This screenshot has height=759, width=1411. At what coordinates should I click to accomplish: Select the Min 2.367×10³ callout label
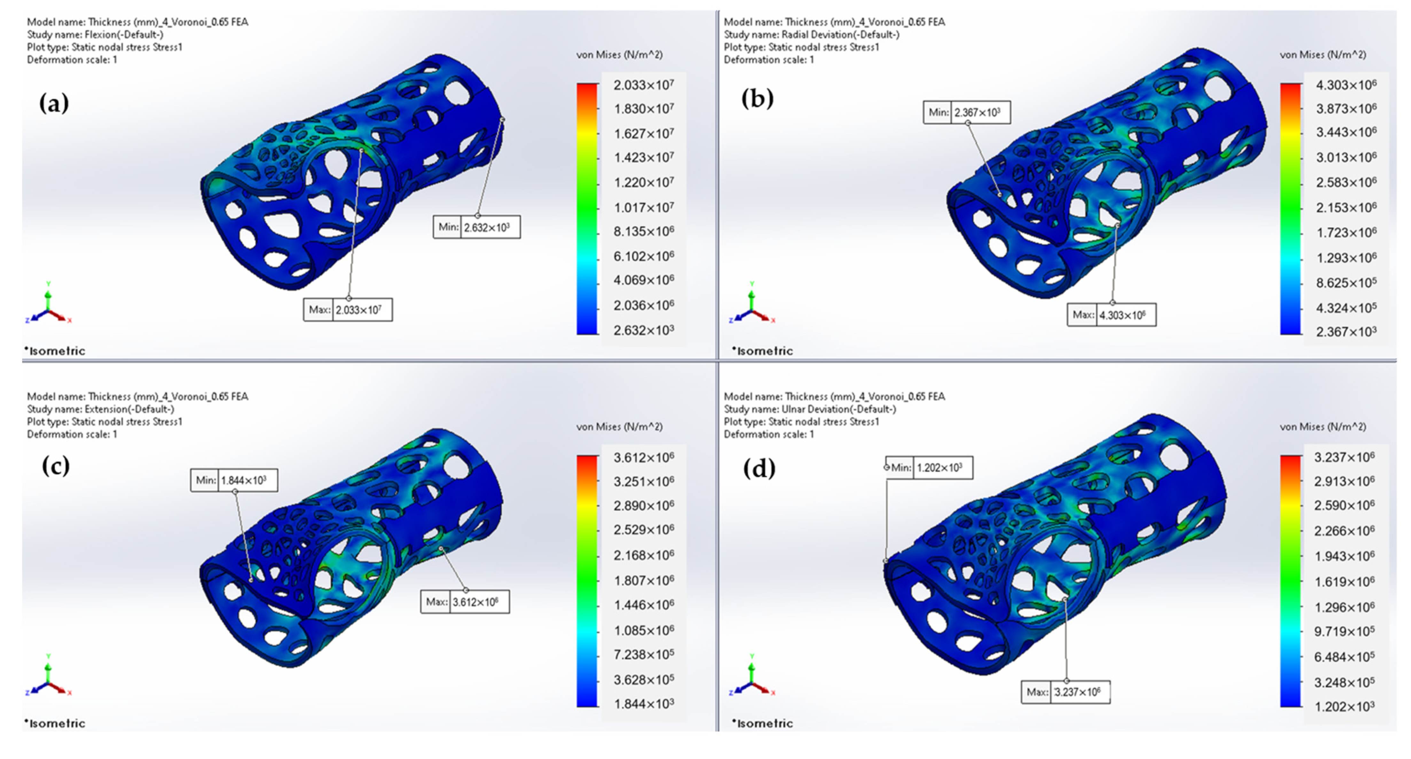click(x=967, y=112)
